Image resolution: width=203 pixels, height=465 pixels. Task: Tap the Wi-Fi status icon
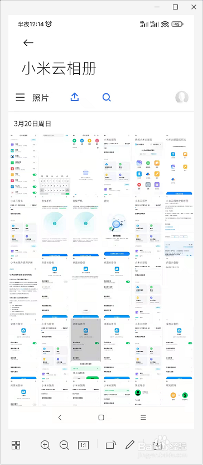(165, 24)
